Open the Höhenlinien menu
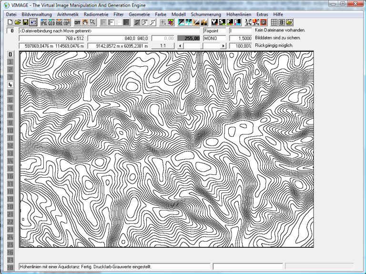366x274 pixels. pos(239,14)
